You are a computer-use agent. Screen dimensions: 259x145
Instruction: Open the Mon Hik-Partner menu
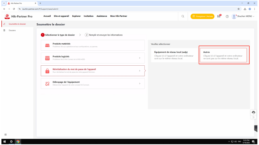click(x=119, y=16)
